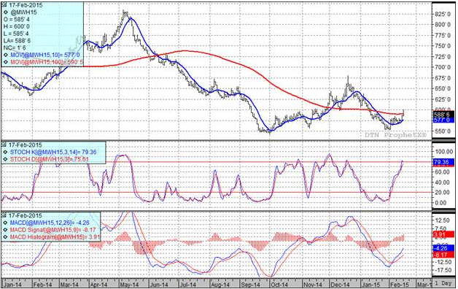The image size is (458, 289).
Task: Click the 'H = 600' 0' high value
Action: click(17, 26)
